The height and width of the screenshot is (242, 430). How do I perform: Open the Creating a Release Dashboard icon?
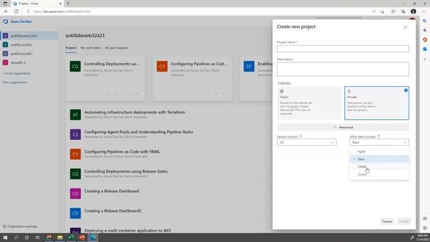click(75, 194)
